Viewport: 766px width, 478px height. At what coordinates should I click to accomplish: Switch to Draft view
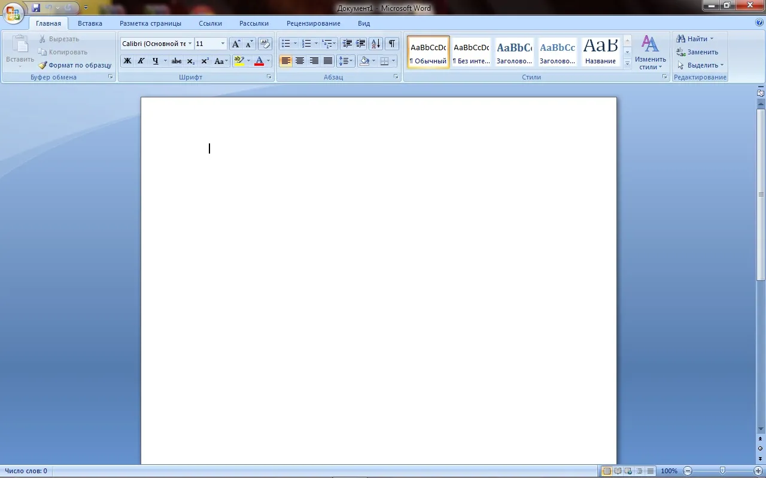click(x=650, y=471)
